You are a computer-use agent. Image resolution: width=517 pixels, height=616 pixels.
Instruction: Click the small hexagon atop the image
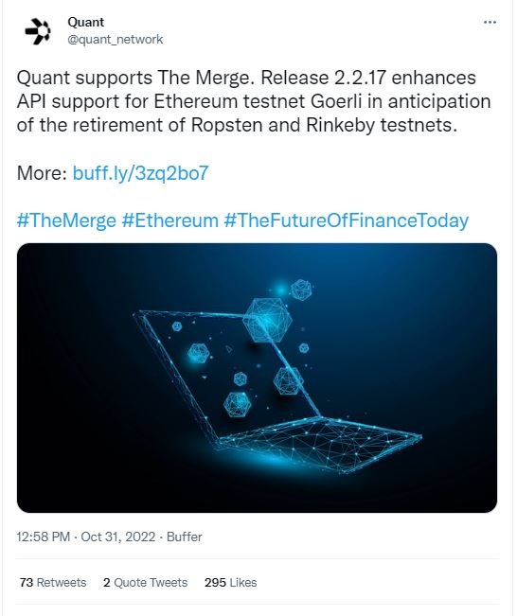click(301, 290)
